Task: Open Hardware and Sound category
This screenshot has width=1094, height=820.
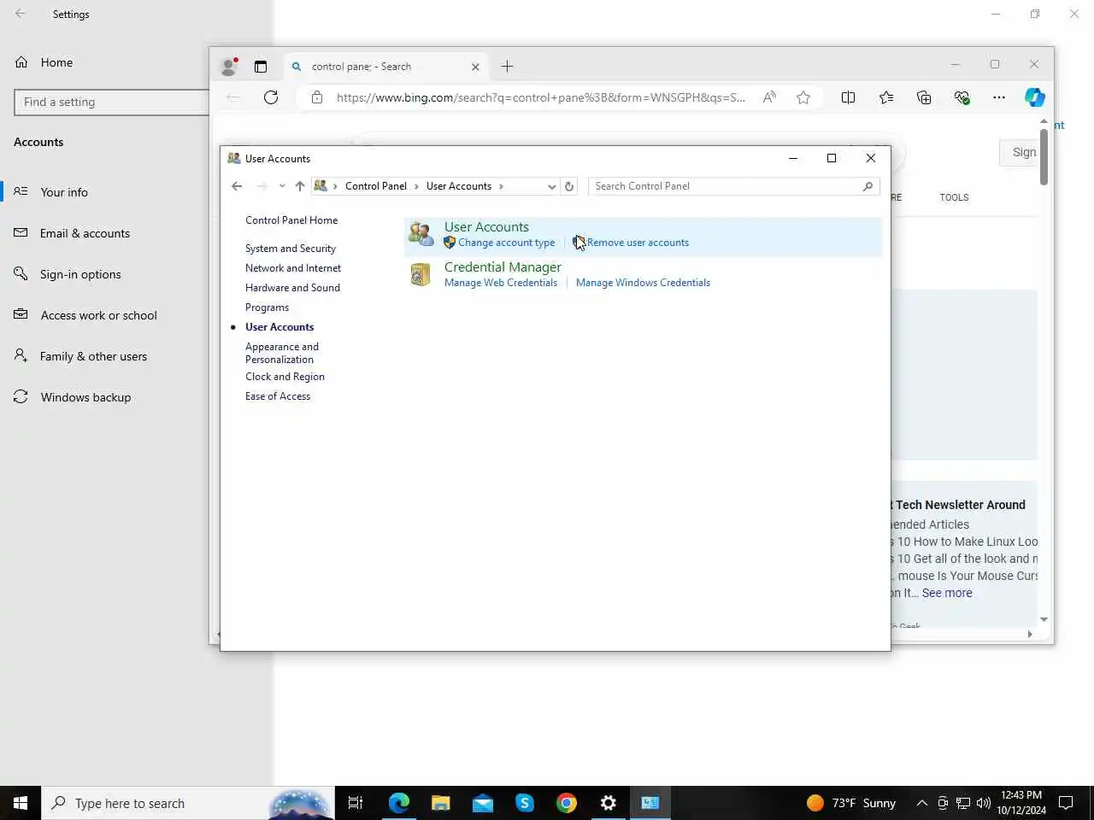Action: (x=292, y=288)
